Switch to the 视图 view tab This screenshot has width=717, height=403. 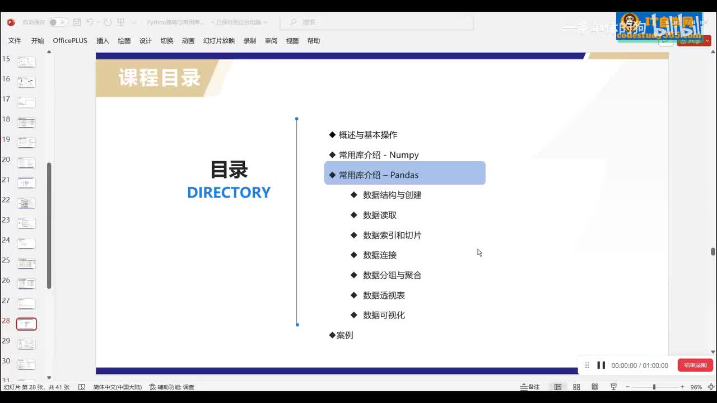tap(292, 41)
